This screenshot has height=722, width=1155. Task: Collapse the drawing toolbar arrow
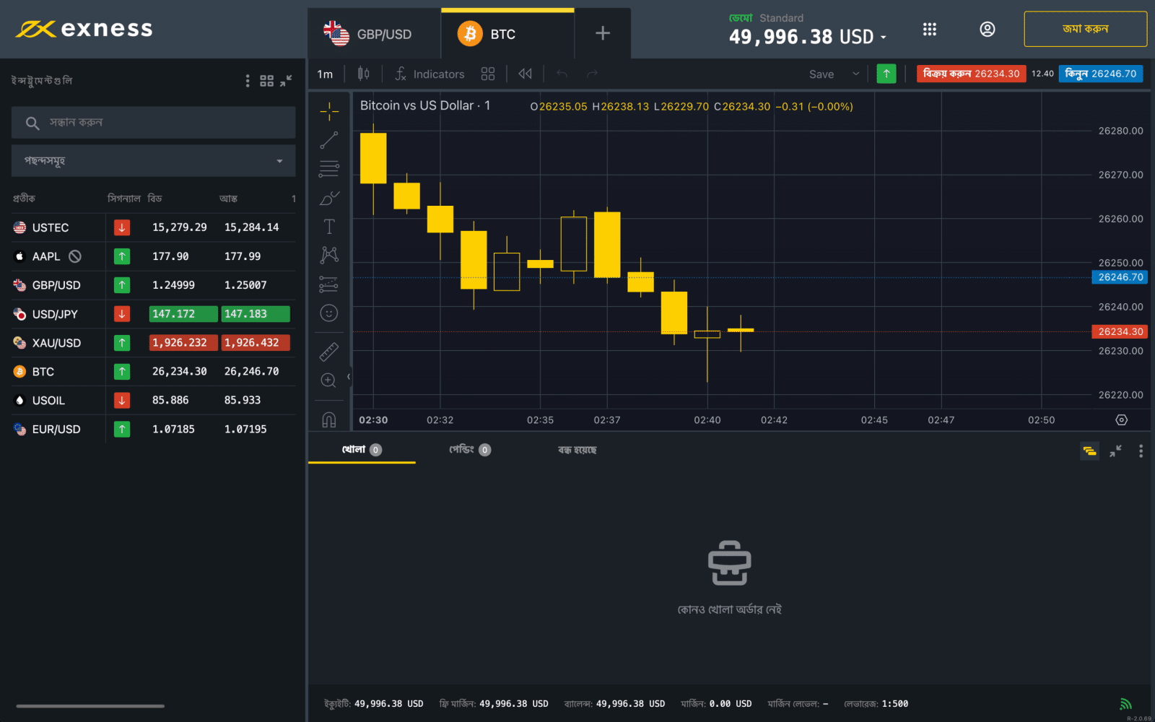[349, 377]
